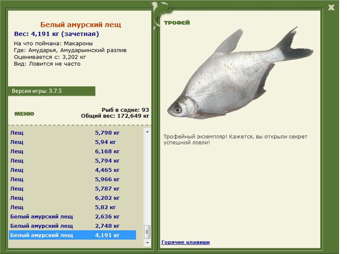Select the Лещ 6,202 кг row

point(72,198)
